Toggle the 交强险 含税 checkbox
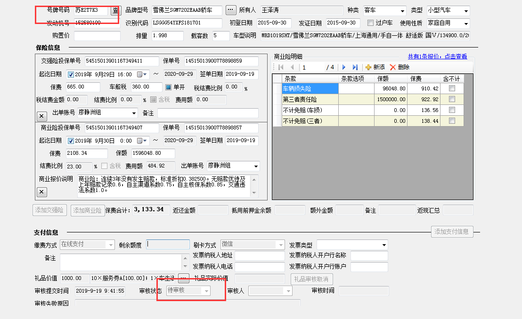 [154, 99]
